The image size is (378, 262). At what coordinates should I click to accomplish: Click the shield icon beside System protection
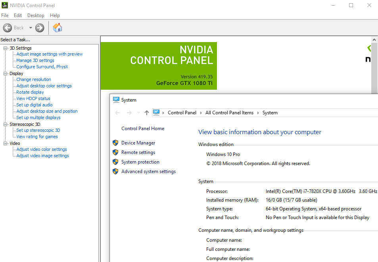click(x=115, y=162)
